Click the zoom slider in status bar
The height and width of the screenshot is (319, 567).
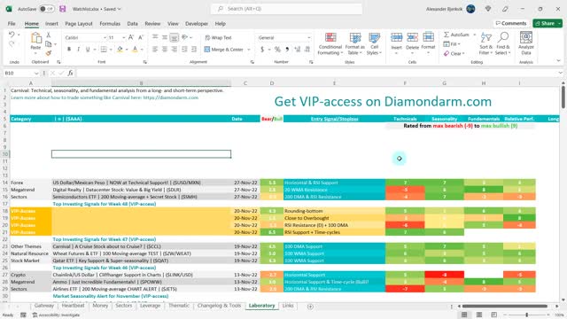tap(526, 315)
